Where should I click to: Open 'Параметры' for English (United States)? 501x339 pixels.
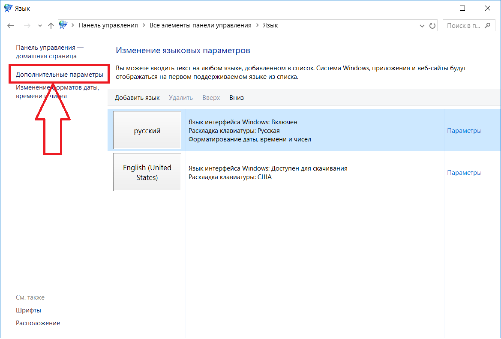(464, 173)
